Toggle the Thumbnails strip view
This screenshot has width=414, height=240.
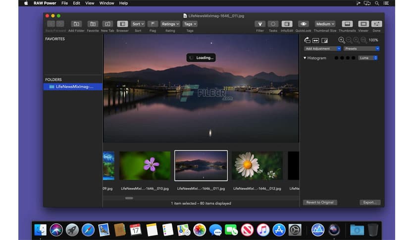[347, 24]
